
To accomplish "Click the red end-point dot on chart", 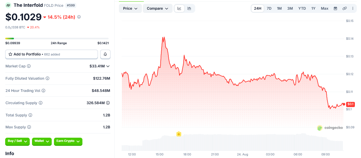I will click(x=344, y=104).
